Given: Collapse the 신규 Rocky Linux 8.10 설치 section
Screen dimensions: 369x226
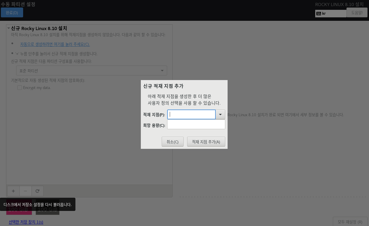Looking at the screenshot, I should point(9,28).
